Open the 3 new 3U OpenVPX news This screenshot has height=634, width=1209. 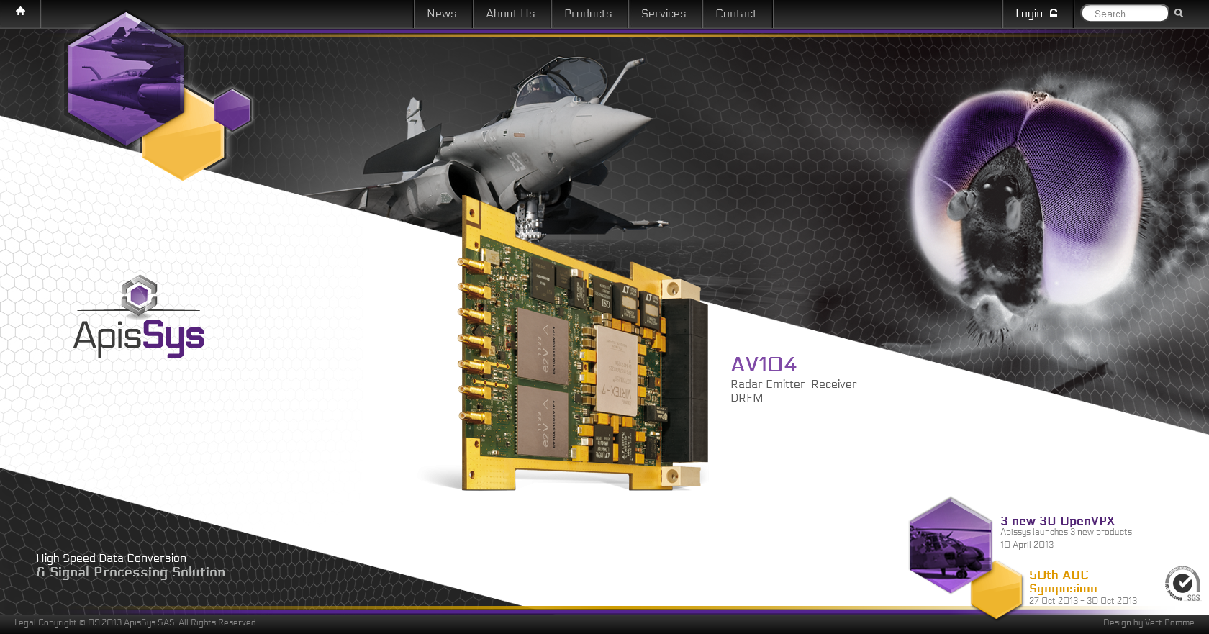point(1057,521)
